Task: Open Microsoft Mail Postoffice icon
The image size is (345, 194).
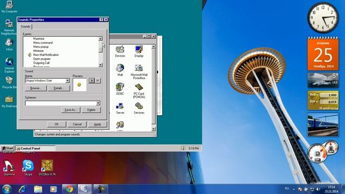Action: pyautogui.click(x=139, y=72)
